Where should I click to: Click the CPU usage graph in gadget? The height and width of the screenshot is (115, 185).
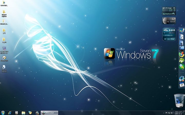tap(169, 13)
